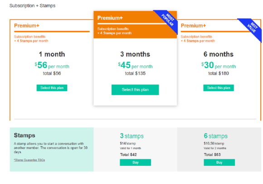Buy the 6 stamps package
Viewport: 263px width, 184px height.
[219, 162]
